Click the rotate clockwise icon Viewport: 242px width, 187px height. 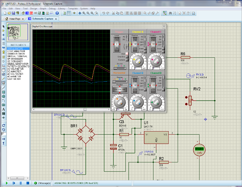pyautogui.click(x=3, y=125)
